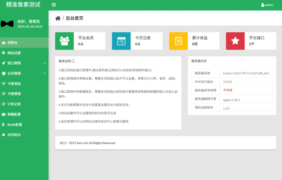Image resolution: width=282 pixels, height=180 pixels.
Task: Click the 累计收益 card label
Action: pos(200,38)
